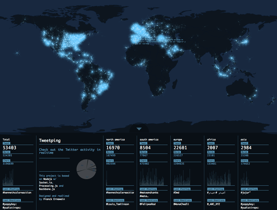
Task: Click the south america tweet histogram
Action: click(x=152, y=177)
